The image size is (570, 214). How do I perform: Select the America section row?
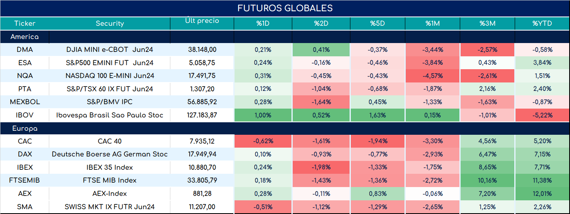pos(285,37)
